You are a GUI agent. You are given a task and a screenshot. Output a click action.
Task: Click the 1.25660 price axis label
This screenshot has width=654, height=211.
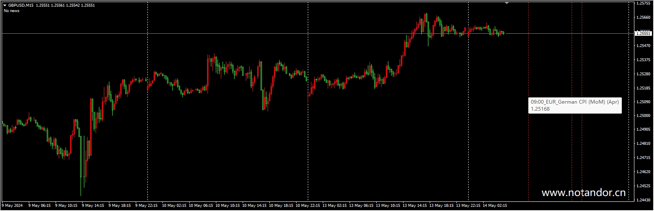coord(643,17)
